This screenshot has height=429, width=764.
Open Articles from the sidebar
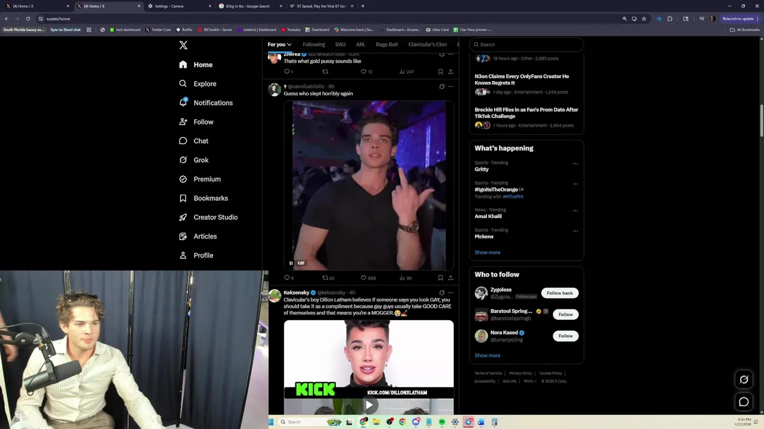[198, 236]
